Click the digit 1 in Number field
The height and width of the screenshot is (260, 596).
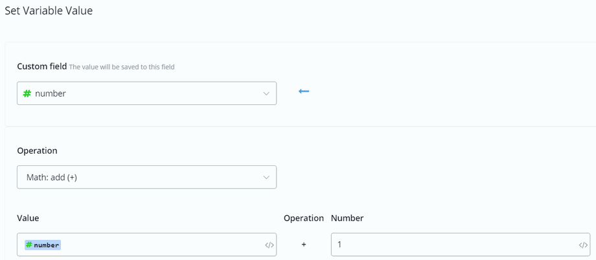coord(339,244)
